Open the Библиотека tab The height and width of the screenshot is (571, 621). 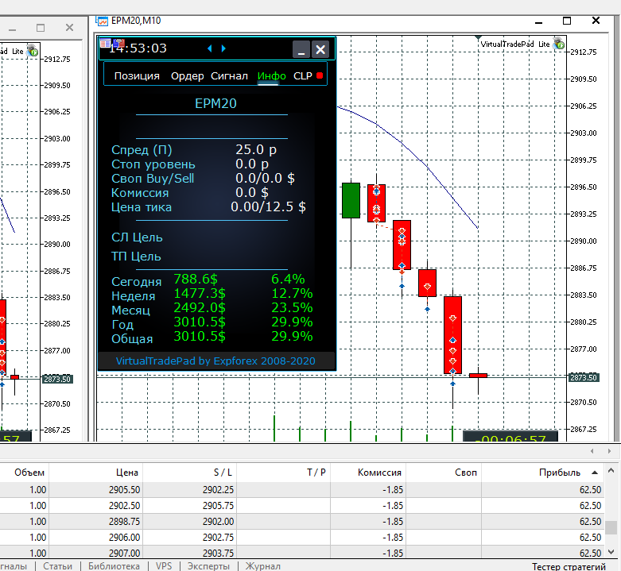tap(114, 566)
